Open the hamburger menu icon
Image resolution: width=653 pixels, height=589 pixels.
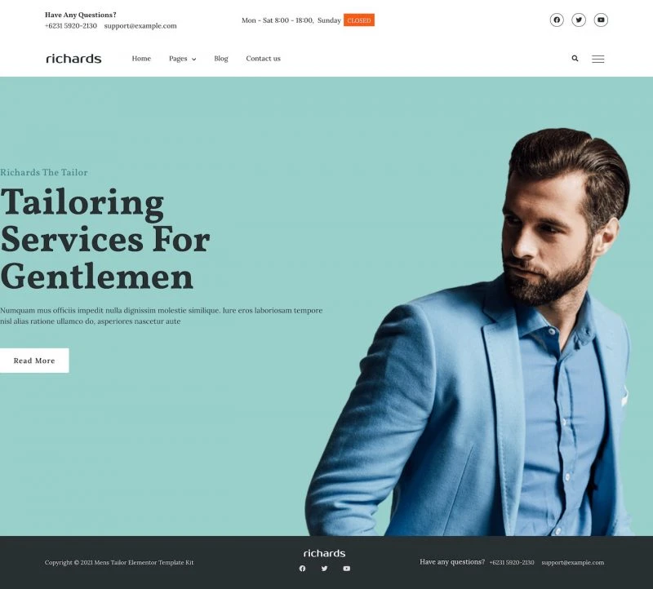click(598, 59)
